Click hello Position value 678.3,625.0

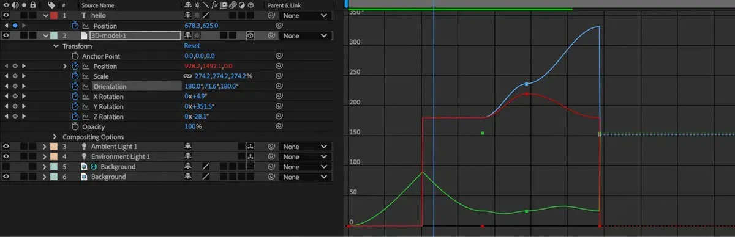pyautogui.click(x=202, y=26)
